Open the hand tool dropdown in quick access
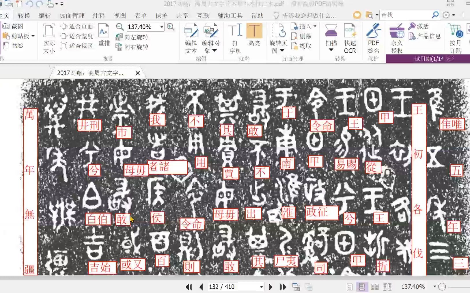Image resolution: width=470 pixels, height=293 pixels. [x=57, y=4]
